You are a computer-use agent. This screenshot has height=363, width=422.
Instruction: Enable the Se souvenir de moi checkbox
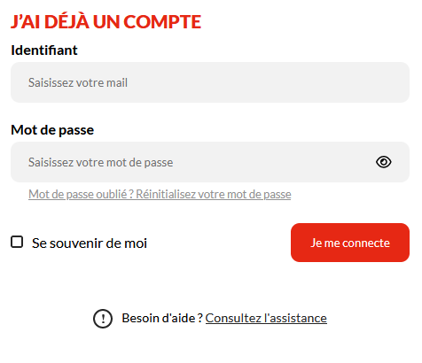click(x=17, y=242)
